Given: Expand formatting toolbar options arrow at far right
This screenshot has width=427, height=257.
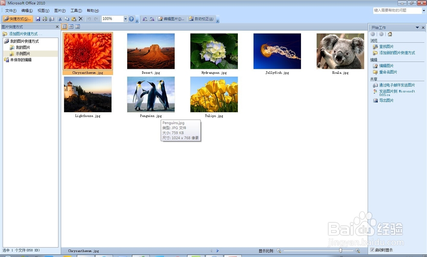Looking at the screenshot, I should click(x=218, y=20).
